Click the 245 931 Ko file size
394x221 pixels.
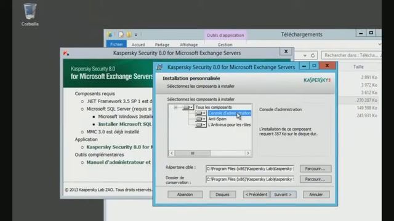click(x=367, y=115)
